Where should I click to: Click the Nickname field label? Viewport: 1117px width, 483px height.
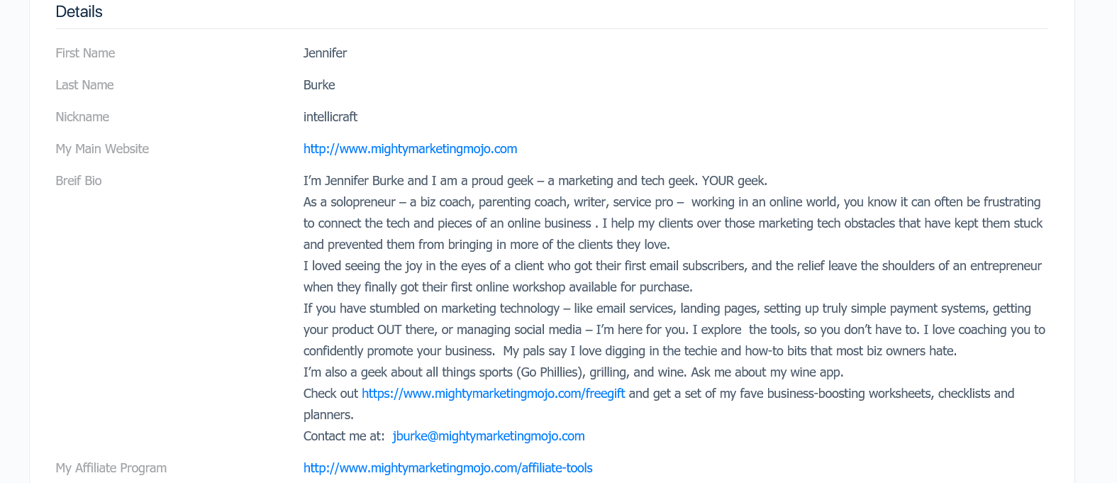coord(82,117)
